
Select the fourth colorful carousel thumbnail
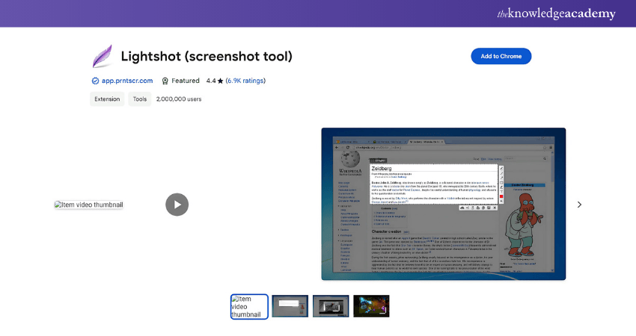[x=371, y=306]
